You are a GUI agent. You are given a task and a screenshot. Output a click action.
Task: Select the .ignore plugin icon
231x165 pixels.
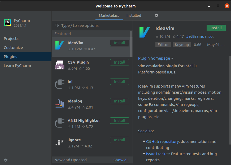[59, 143]
